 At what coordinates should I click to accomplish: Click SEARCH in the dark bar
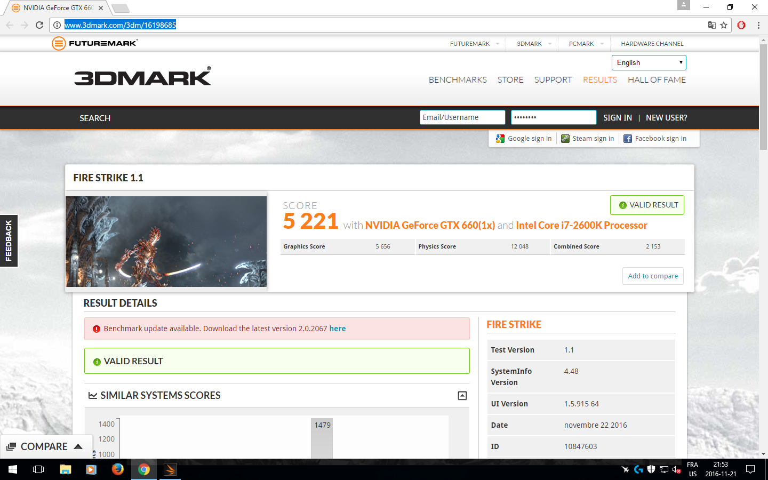pyautogui.click(x=95, y=118)
